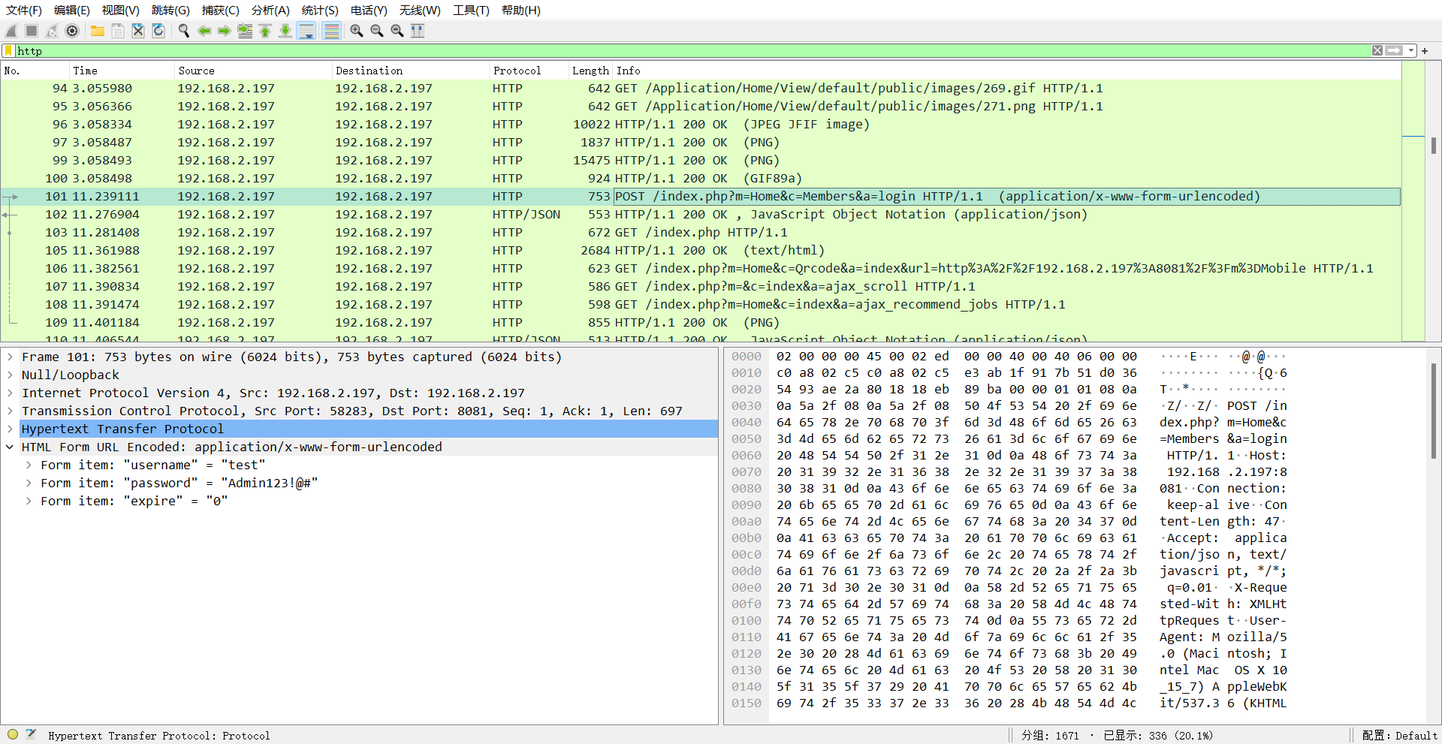Close the capture file icon
1442x744 pixels.
(x=138, y=31)
